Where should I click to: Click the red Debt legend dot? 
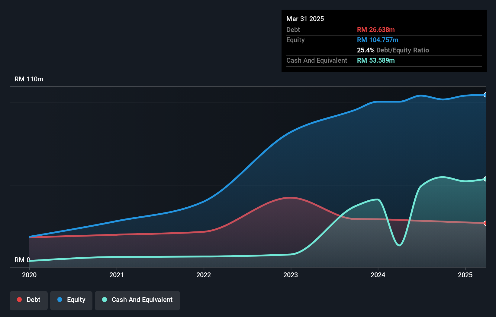[x=19, y=300]
